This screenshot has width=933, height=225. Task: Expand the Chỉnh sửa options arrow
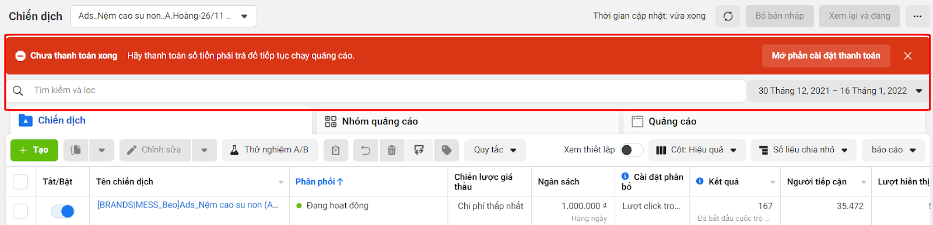[204, 150]
